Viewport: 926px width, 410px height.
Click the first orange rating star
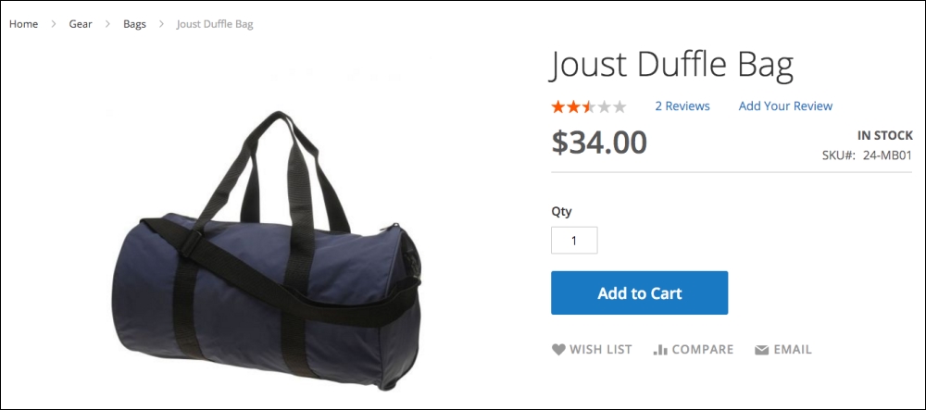[558, 106]
